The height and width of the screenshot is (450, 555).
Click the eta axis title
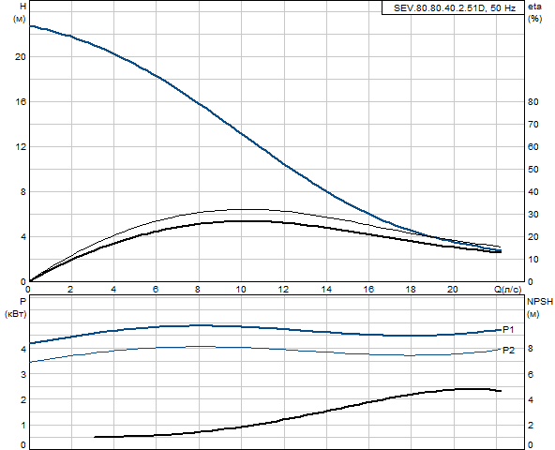534,7
